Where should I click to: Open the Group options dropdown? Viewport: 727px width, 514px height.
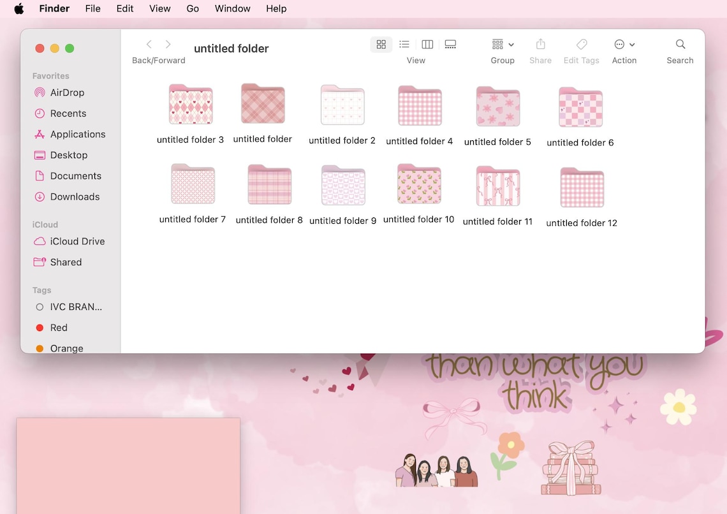(x=503, y=45)
